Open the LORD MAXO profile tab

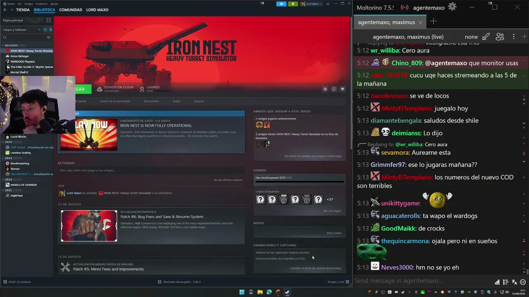[97, 9]
